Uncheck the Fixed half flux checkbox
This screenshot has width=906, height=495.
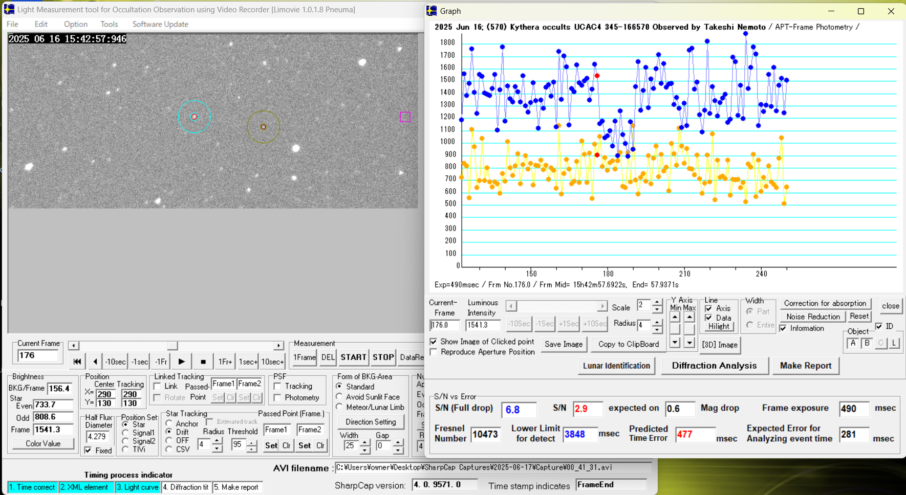[89, 451]
